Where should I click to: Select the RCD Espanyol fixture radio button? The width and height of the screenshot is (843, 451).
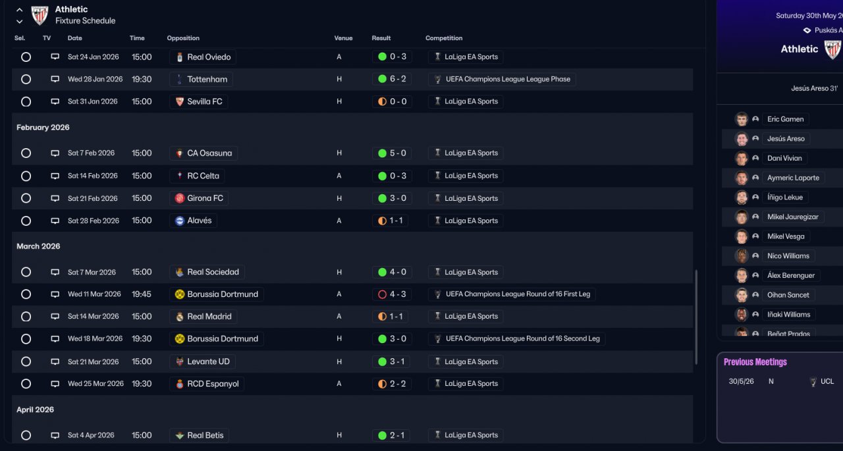(26, 384)
